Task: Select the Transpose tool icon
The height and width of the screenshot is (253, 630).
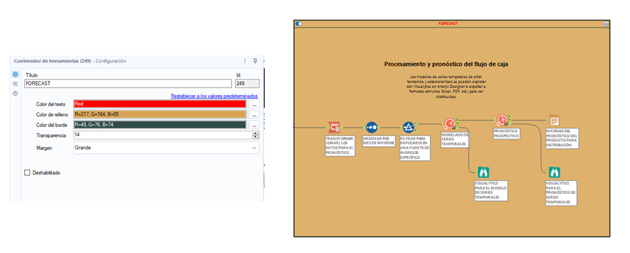Action: 334,127
